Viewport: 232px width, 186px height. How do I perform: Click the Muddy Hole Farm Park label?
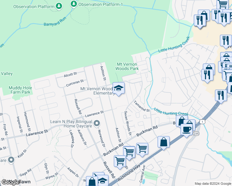coord(20,90)
